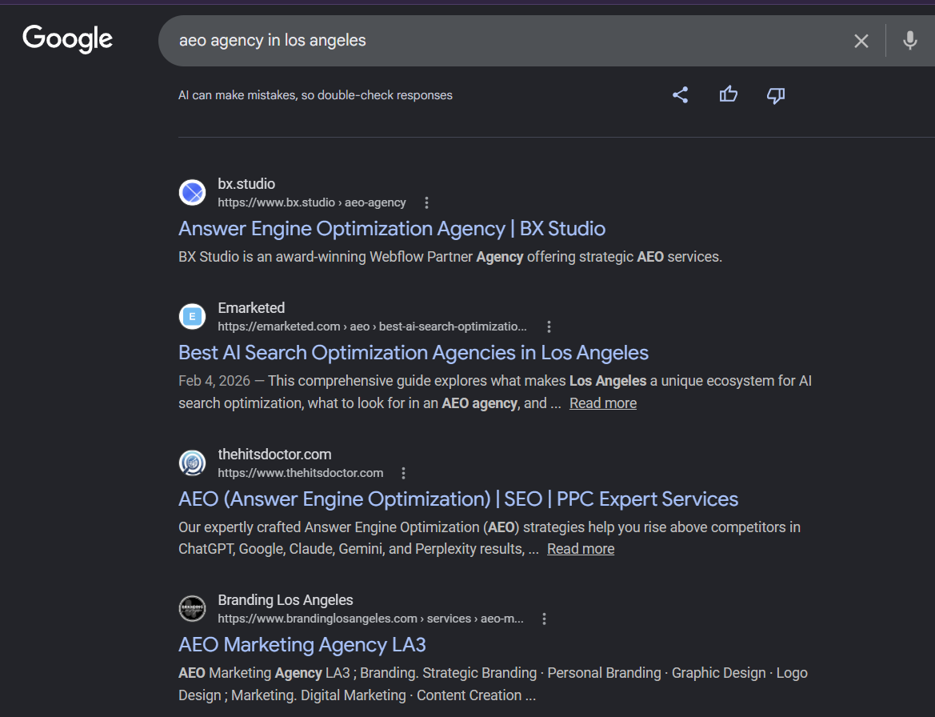
Task: Click the bx.studio site favicon
Action: (x=192, y=192)
